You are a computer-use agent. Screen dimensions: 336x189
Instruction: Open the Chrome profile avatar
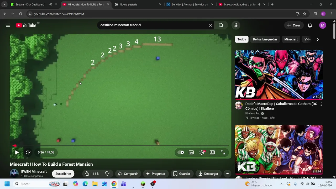323,14
